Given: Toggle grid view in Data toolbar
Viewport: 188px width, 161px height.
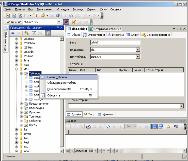Looking at the screenshot, I should (154, 126).
